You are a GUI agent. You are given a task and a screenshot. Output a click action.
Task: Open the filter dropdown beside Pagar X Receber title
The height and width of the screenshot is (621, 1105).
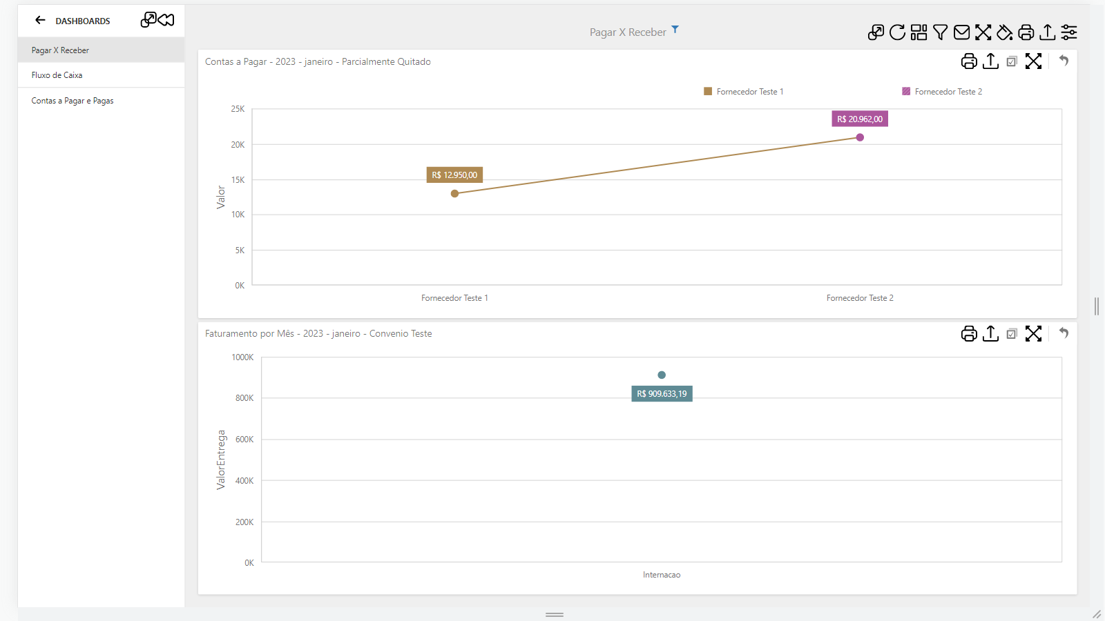[675, 30]
